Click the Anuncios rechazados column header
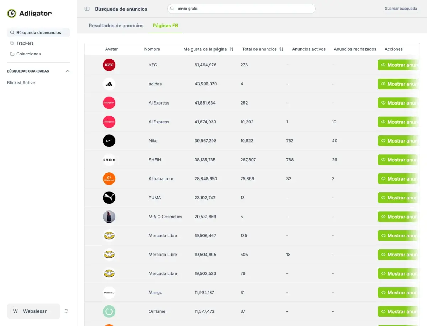 point(355,49)
